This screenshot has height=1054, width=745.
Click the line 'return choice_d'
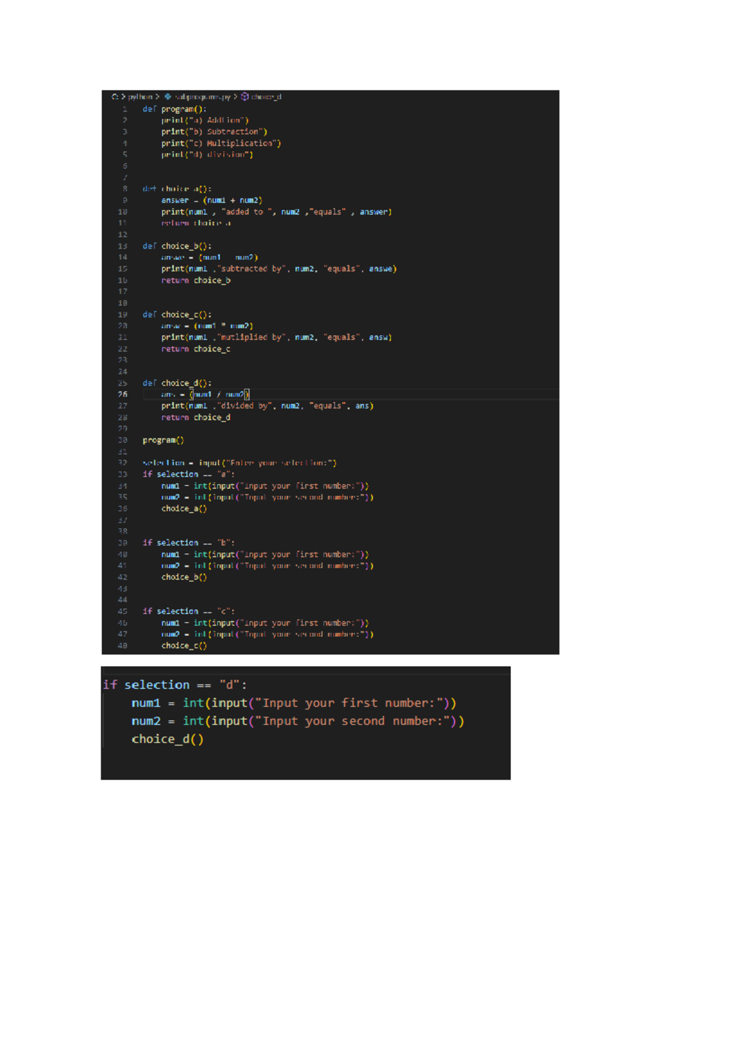(196, 418)
